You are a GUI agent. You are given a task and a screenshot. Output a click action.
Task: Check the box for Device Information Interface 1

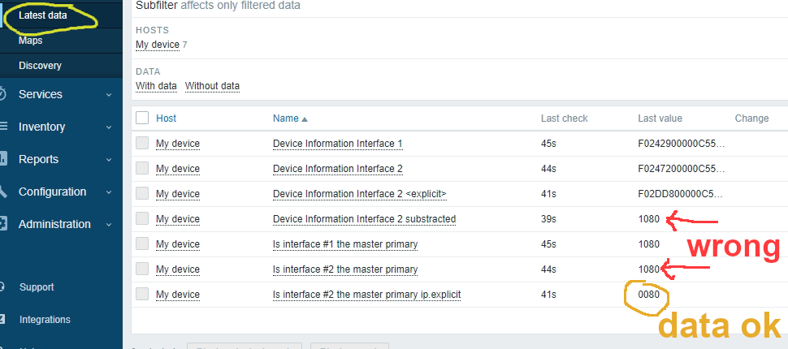click(x=142, y=143)
